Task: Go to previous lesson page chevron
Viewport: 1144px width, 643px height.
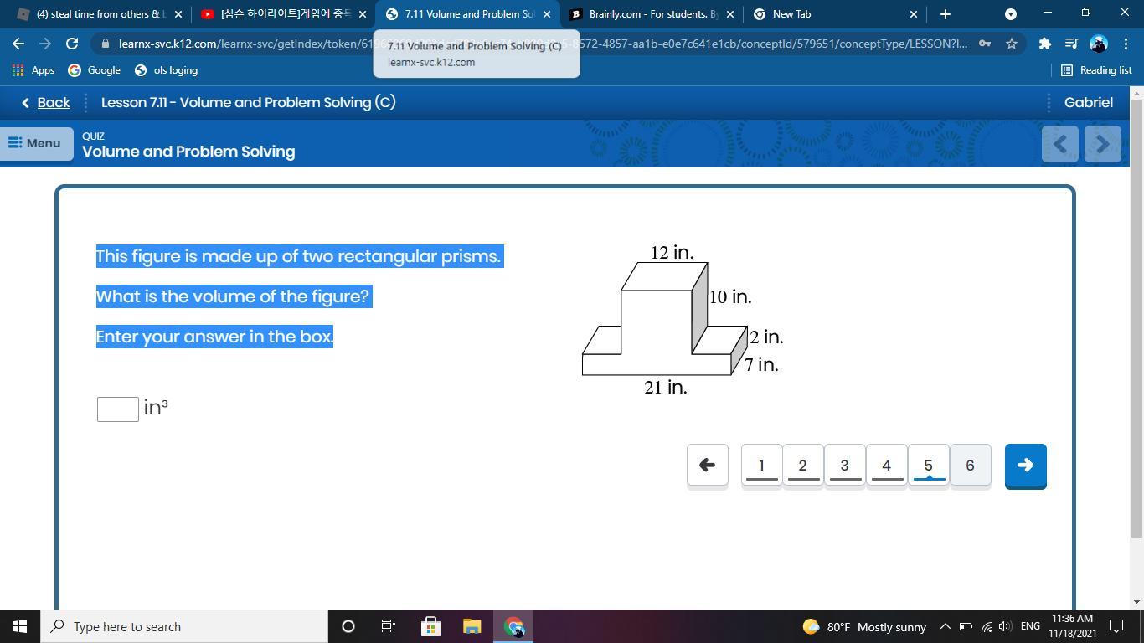Action: pos(1060,144)
